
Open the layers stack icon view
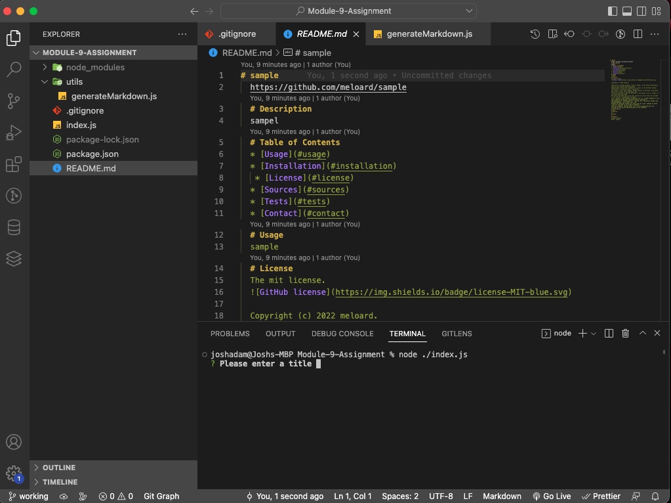pos(14,259)
